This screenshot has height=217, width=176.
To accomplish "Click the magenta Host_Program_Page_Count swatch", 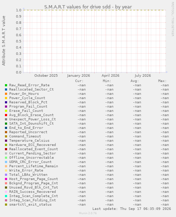I will [6, 179].
